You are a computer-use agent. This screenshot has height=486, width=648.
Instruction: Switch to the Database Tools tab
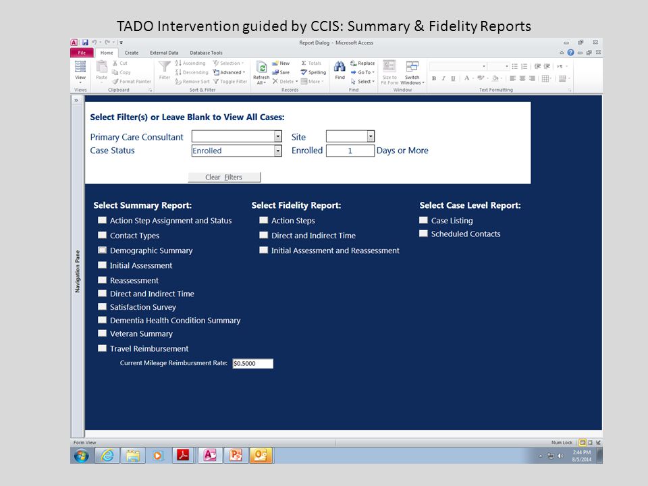click(206, 53)
